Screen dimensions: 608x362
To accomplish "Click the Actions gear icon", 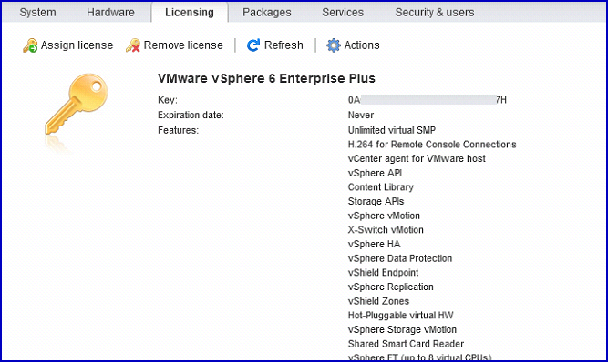I will 333,45.
